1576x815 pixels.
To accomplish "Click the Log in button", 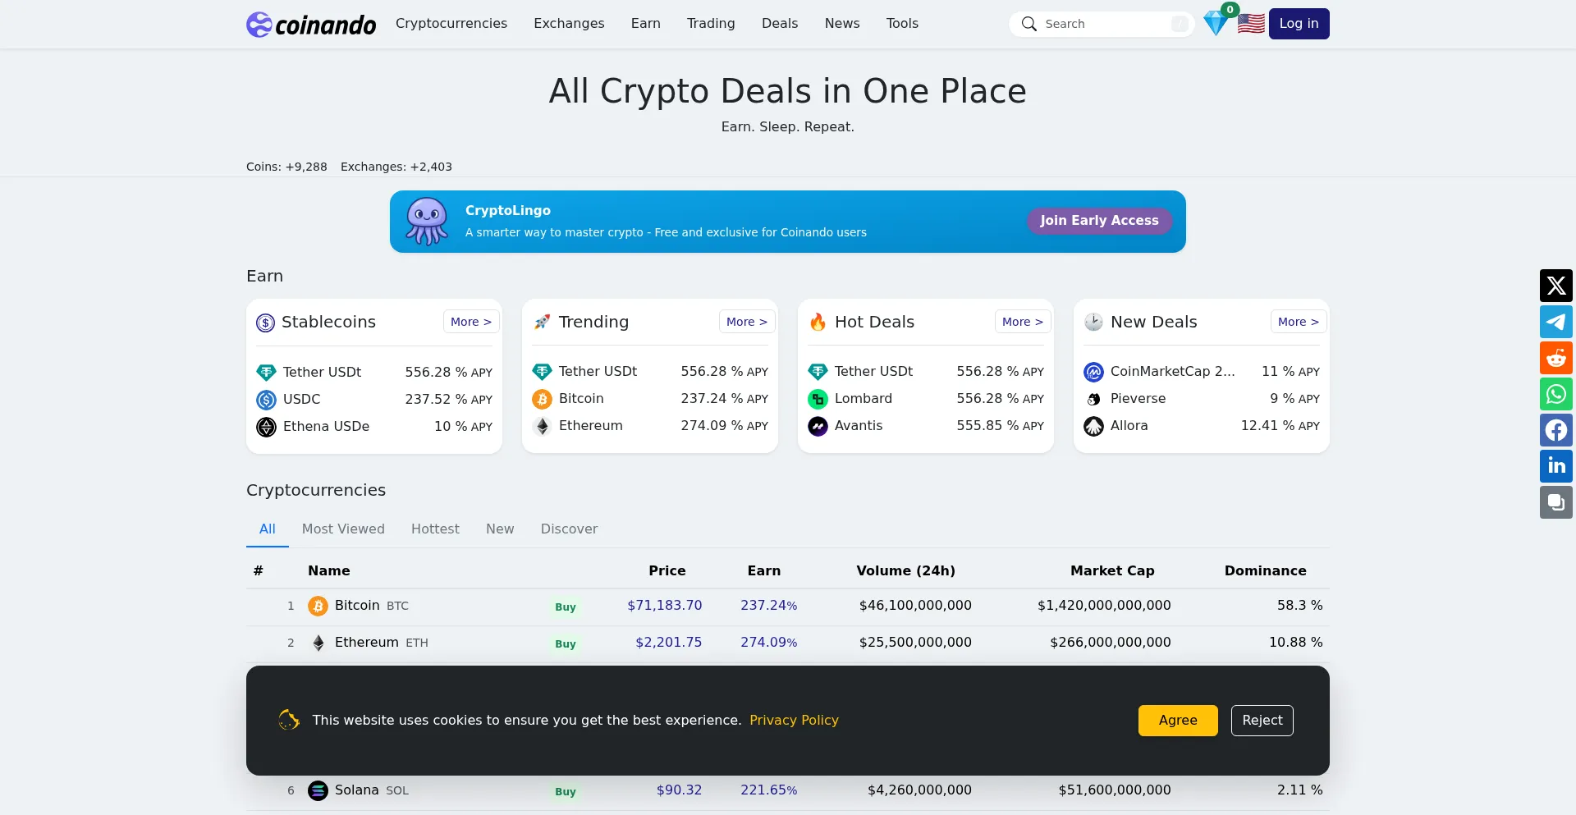I will [1299, 24].
